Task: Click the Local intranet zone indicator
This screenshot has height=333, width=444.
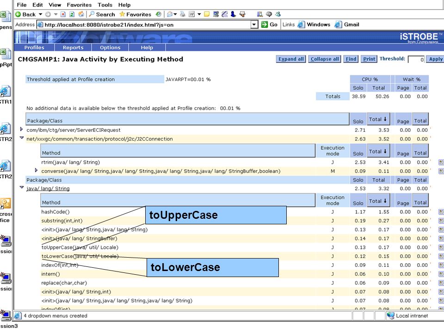Action: (407, 316)
